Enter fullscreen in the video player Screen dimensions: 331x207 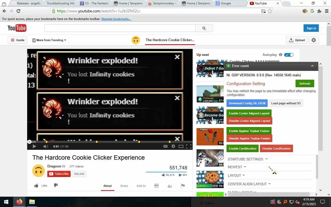pos(189,146)
